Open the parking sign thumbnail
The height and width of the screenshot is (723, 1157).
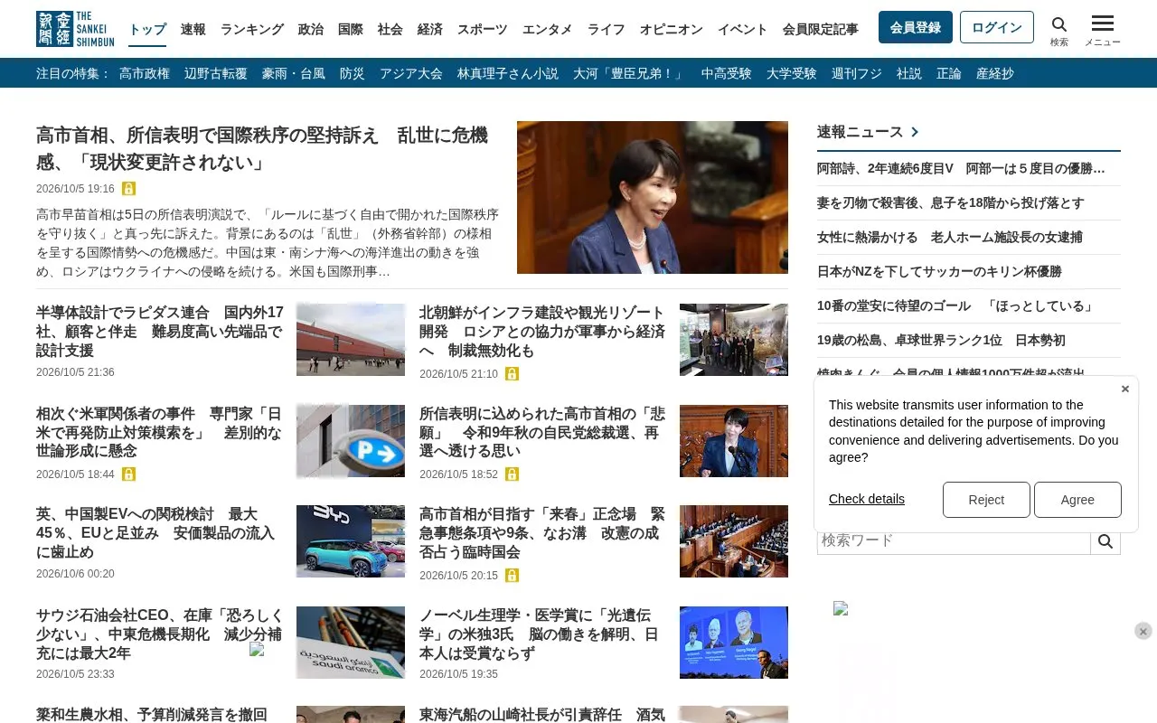point(351,441)
